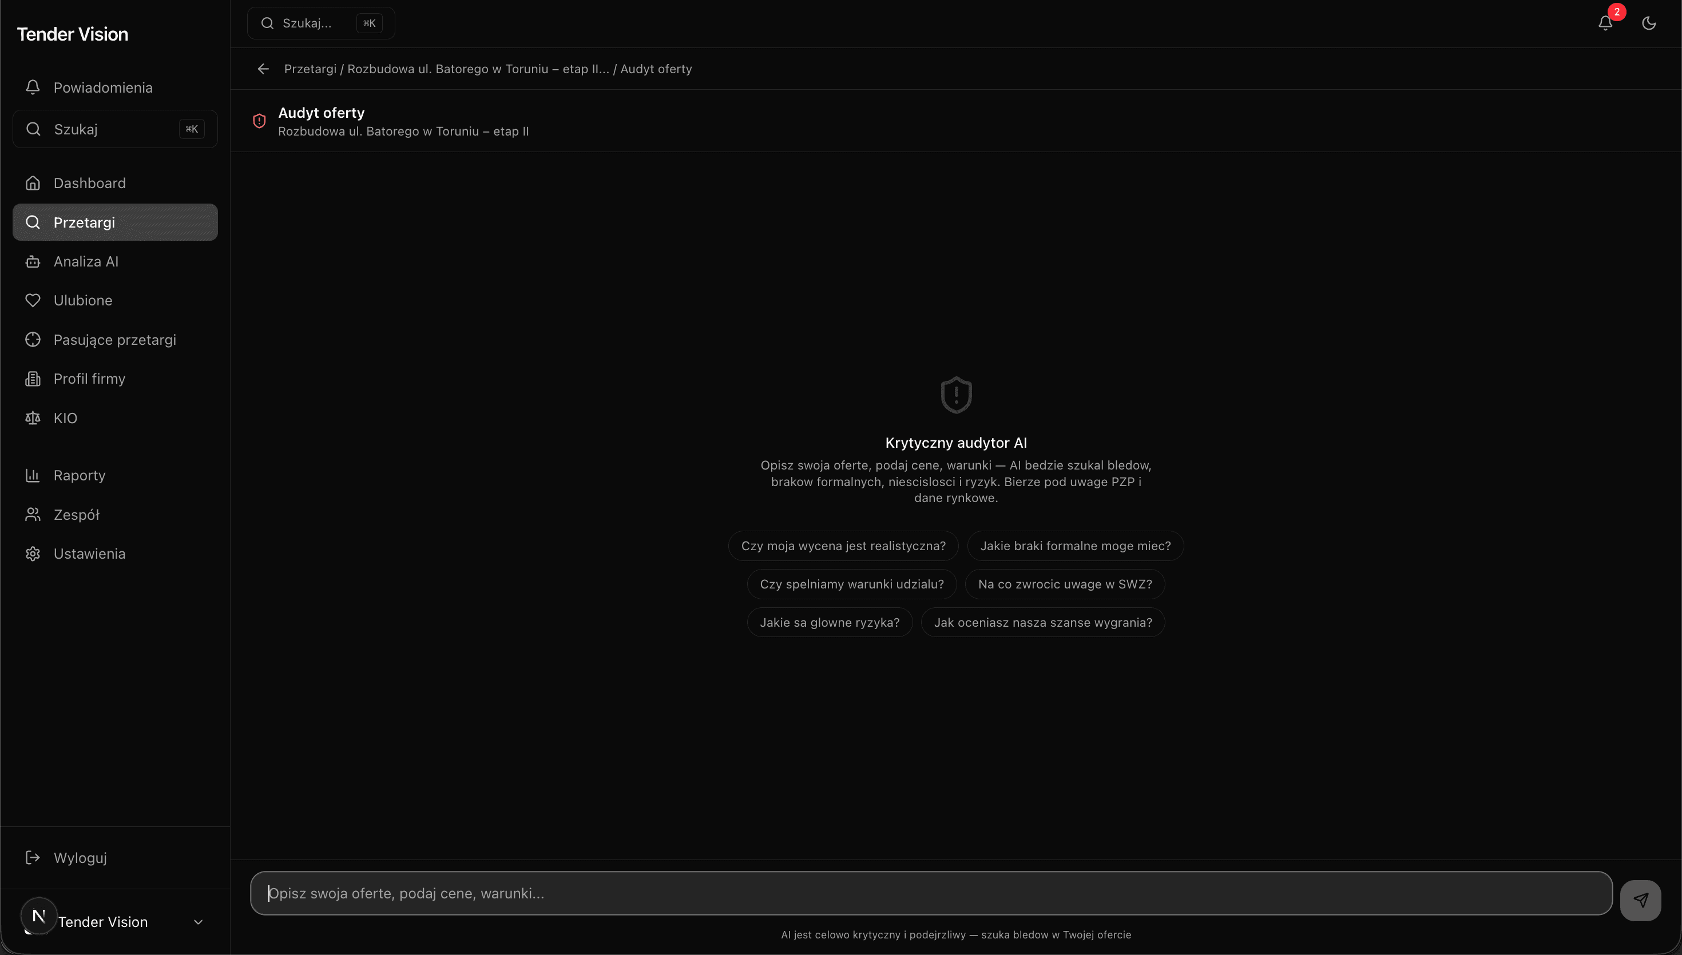Toggle dark mode with the moon icon
Viewport: 1682px width, 955px height.
[x=1649, y=23]
